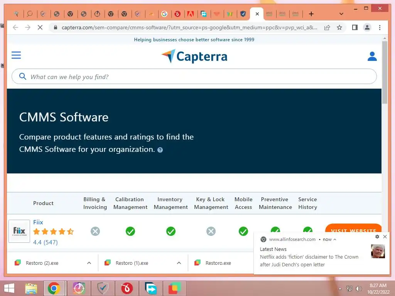Open the Latest News Netflix notification
The height and width of the screenshot is (296, 395).
pos(309,257)
